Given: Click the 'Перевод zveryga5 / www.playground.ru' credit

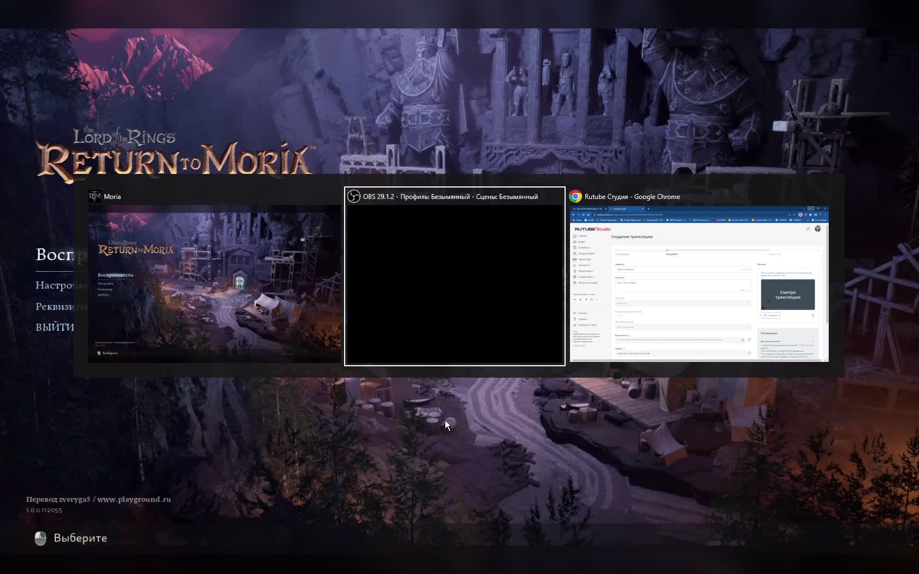Looking at the screenshot, I should click(98, 499).
